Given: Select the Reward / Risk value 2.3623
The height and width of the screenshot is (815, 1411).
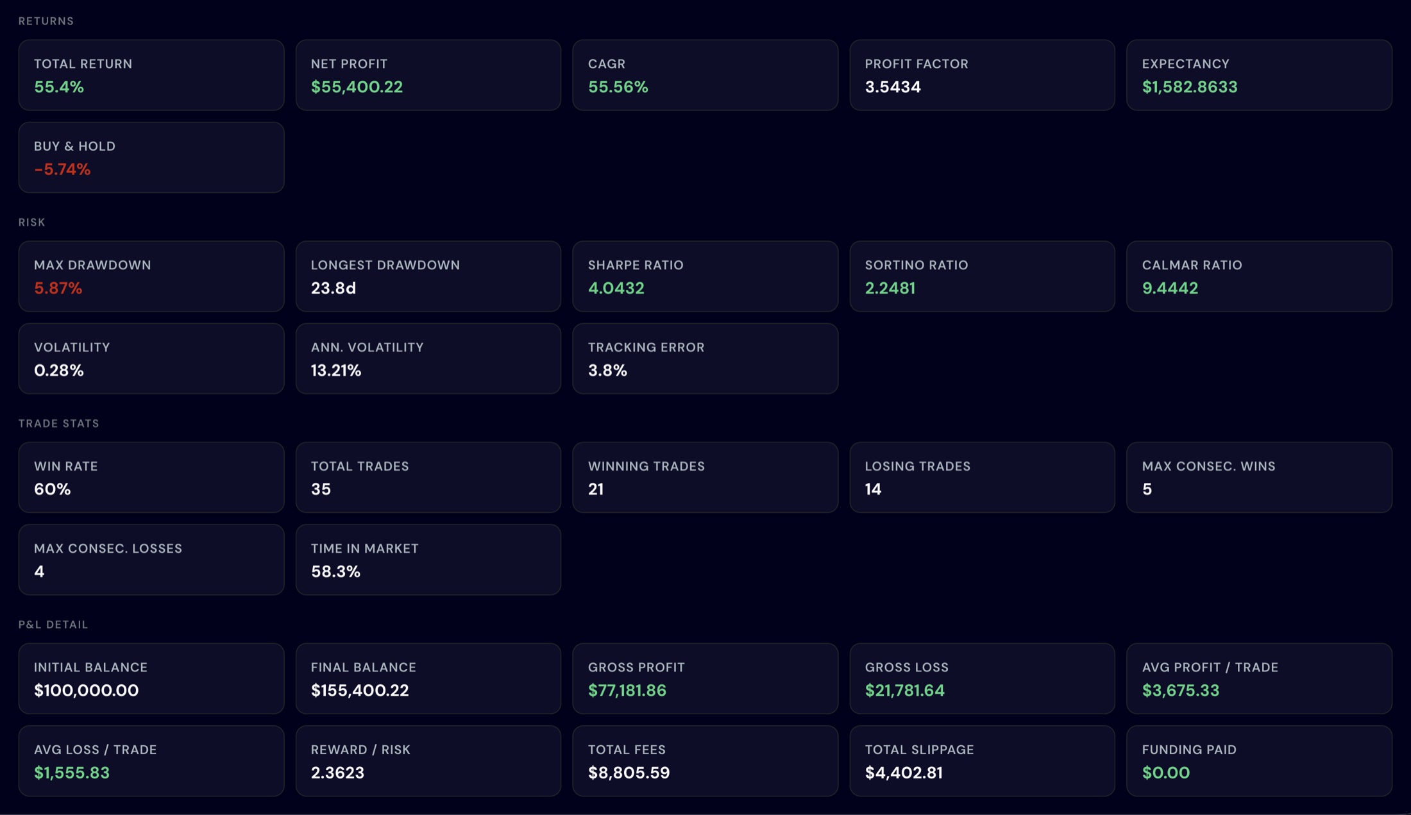Looking at the screenshot, I should tap(337, 773).
